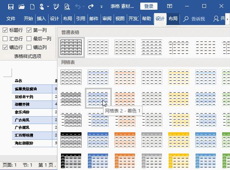Viewport: 230px width, 170px height.
Task: Open the 帮助 tab
Action: [146, 18]
